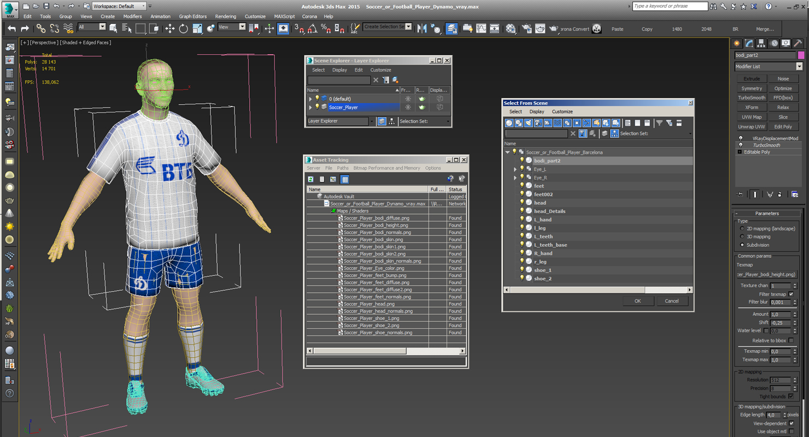Open the Utilities hammer tab
This screenshot has height=437, width=809.
[798, 43]
